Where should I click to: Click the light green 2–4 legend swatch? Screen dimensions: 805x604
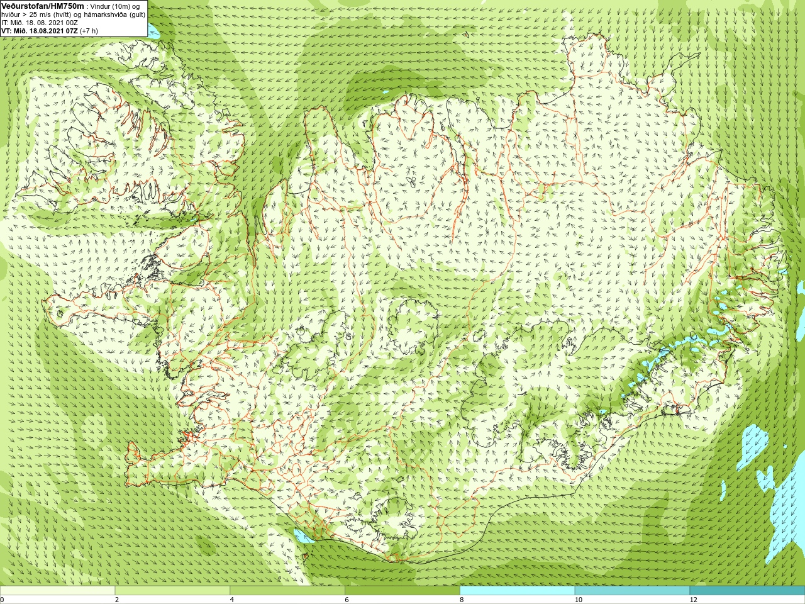pos(172,591)
